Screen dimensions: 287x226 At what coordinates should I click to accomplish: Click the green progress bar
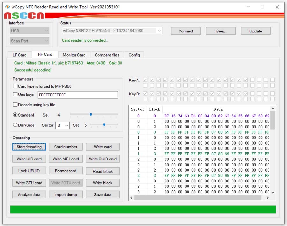point(143,209)
